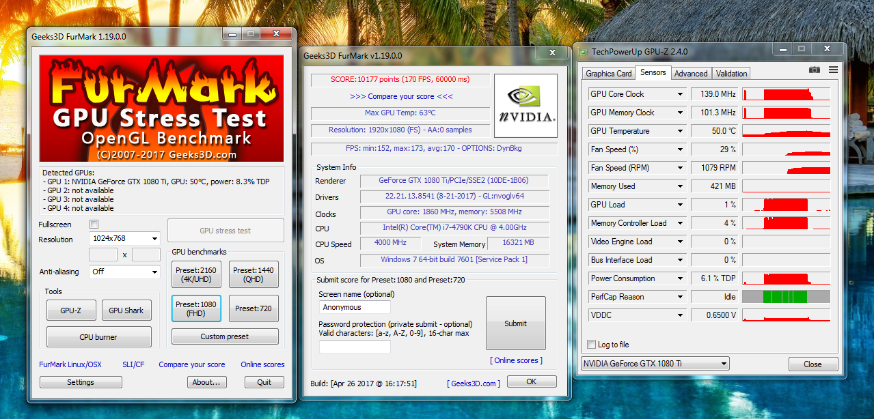Click the GPU-Z title bar app icon

click(583, 51)
